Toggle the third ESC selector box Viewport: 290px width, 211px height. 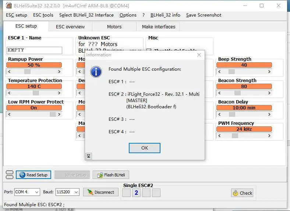(146, 193)
